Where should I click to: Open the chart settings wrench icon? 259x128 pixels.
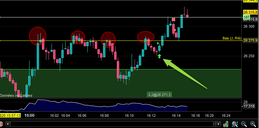pos(226,124)
